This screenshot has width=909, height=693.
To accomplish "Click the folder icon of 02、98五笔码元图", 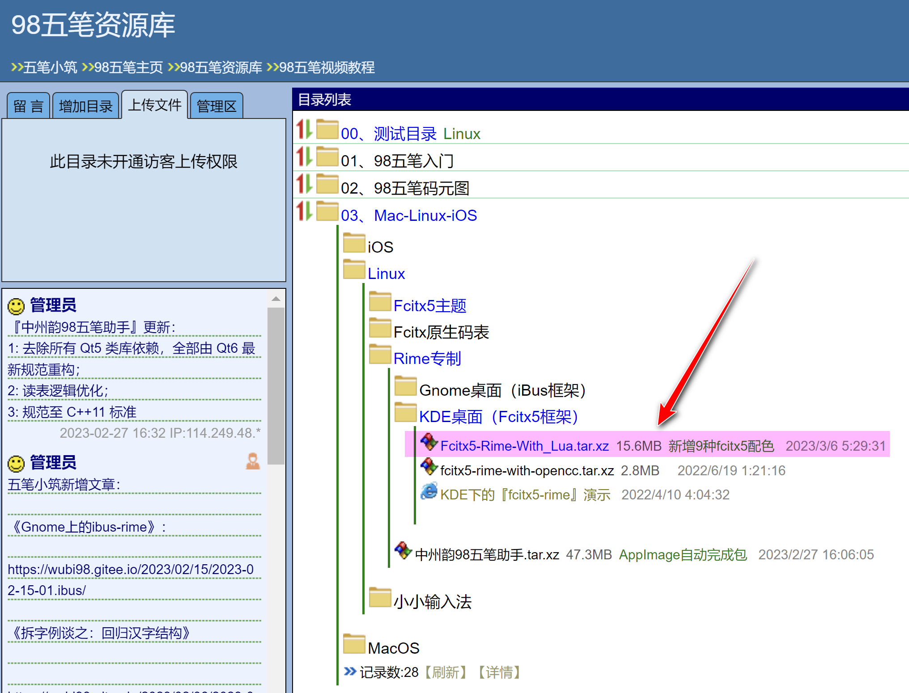I will point(327,184).
